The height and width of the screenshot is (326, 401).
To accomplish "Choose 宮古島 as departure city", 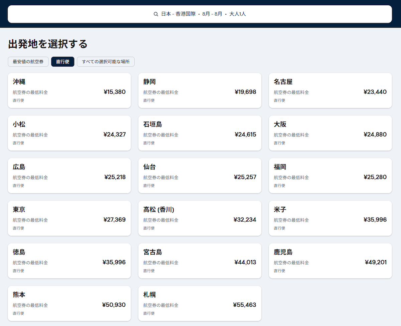I will click(x=200, y=261).
